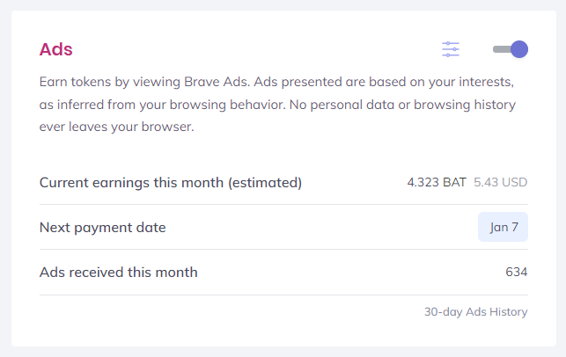Select the 5.43 USD converted amount

point(501,182)
